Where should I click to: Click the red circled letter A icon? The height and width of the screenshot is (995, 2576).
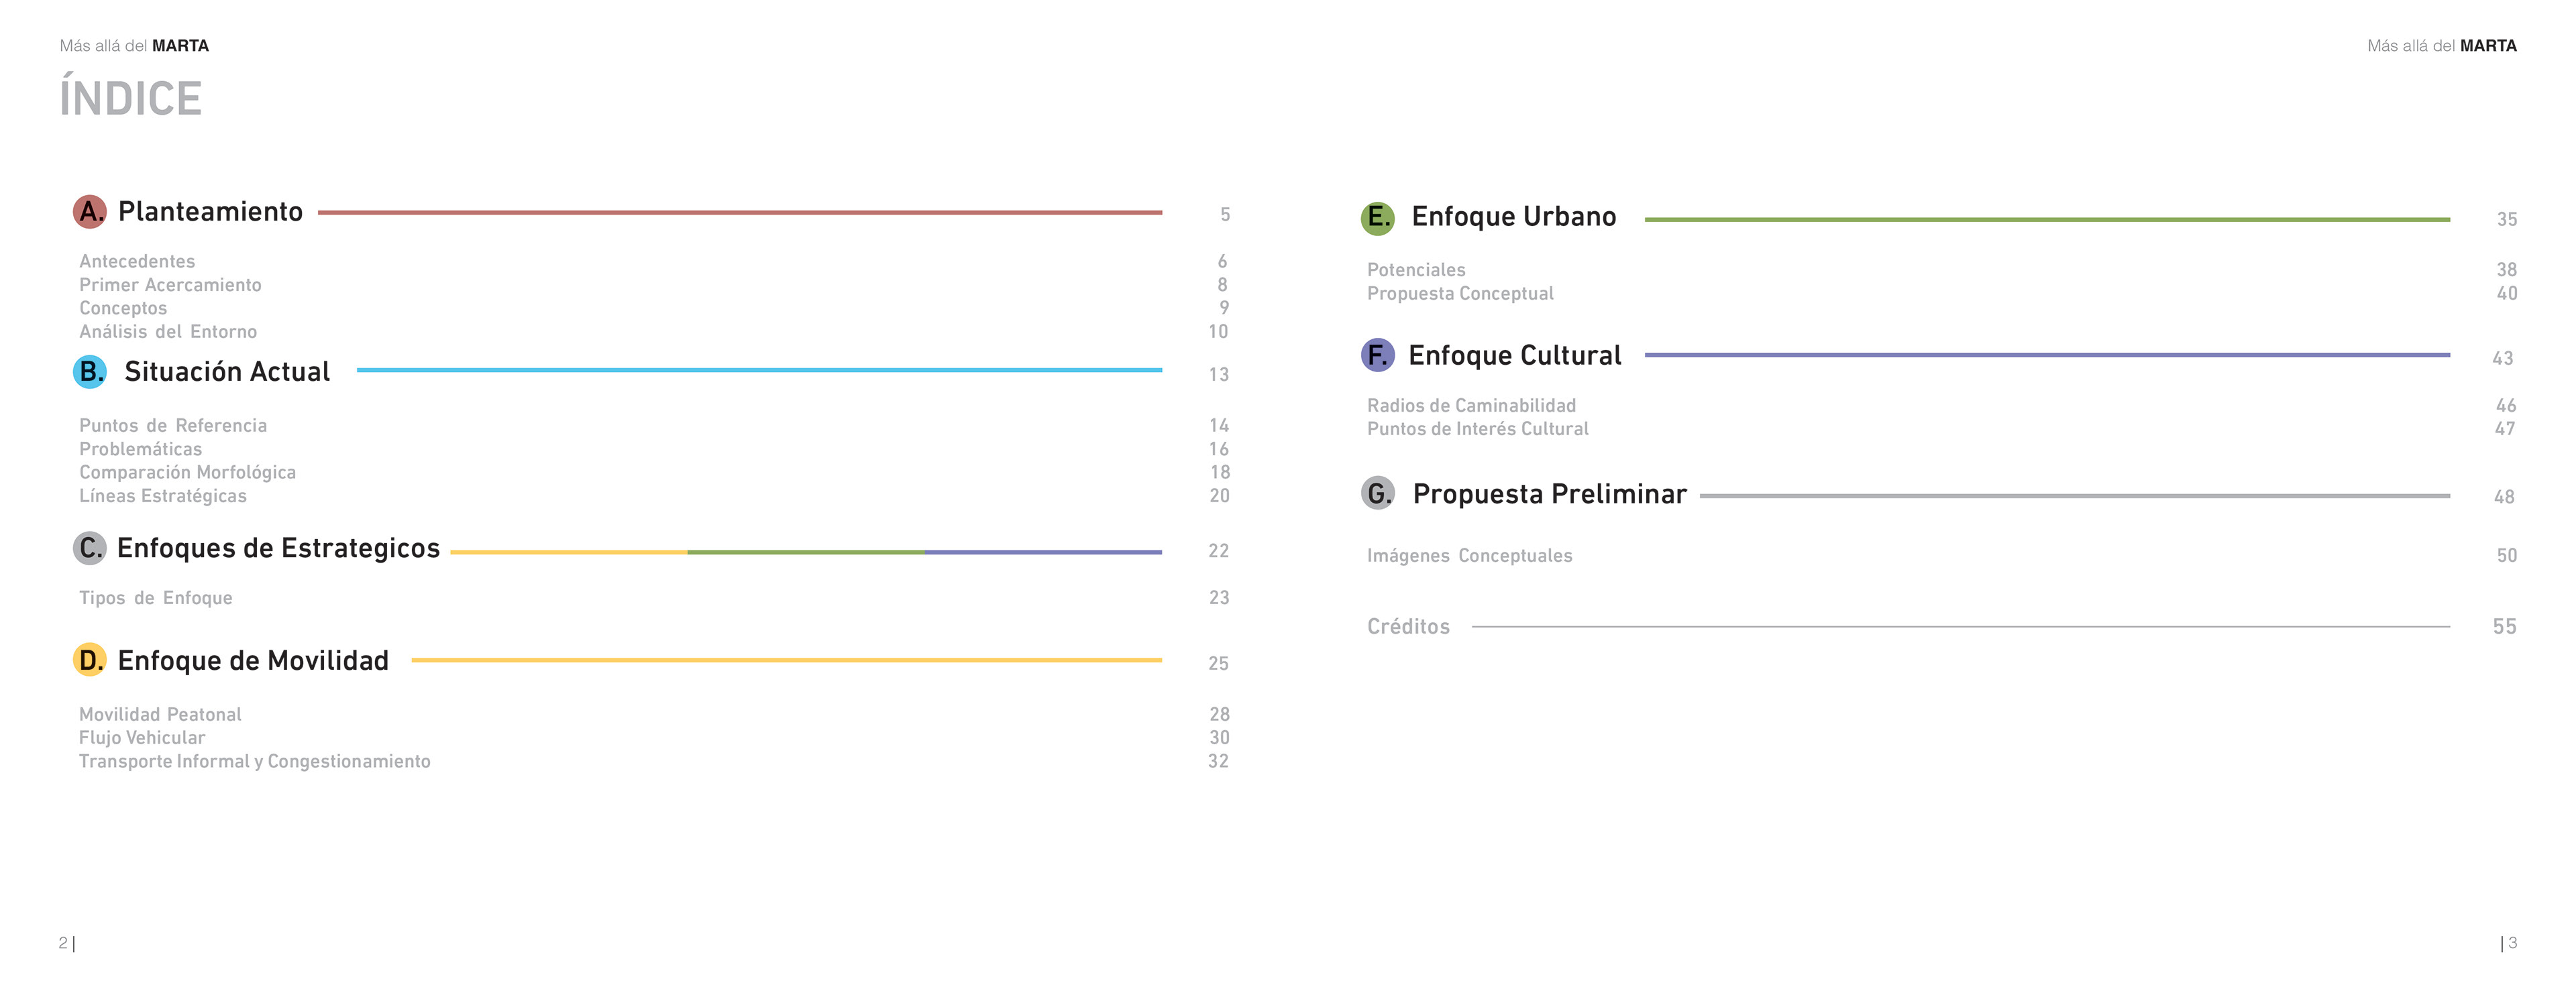(x=90, y=212)
